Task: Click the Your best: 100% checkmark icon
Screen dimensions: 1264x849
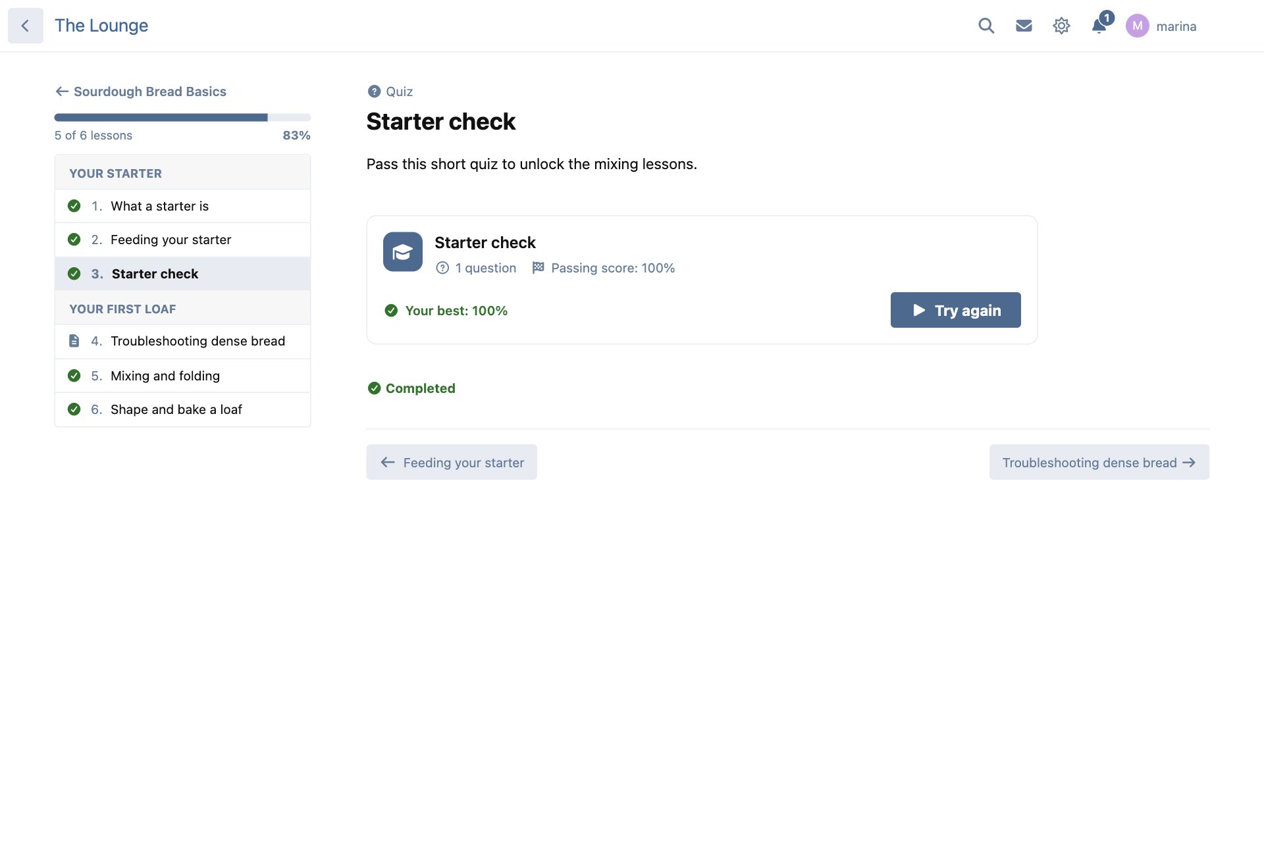Action: point(391,311)
